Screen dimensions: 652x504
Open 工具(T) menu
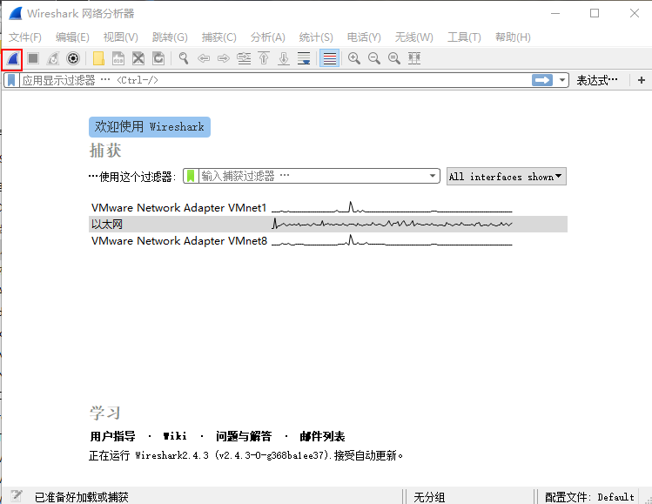[464, 37]
